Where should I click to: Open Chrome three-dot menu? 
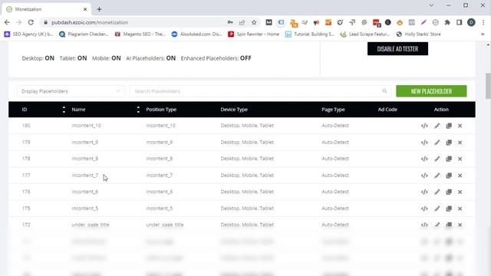[x=483, y=22]
